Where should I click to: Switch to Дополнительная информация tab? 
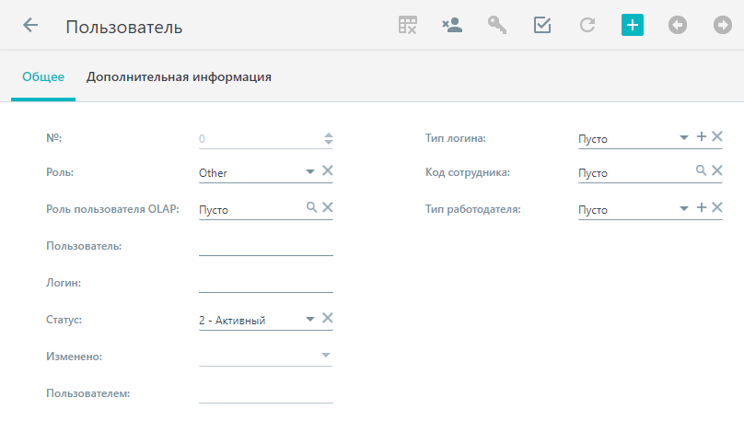(x=179, y=76)
